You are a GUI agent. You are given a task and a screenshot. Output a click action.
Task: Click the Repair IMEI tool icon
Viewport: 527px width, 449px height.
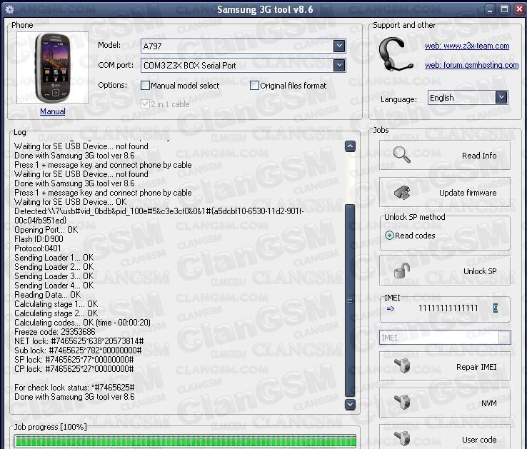pos(402,365)
